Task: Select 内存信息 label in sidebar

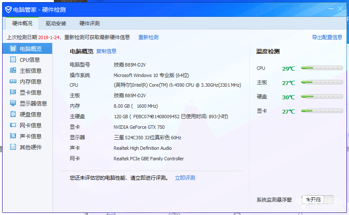Action: 31,82
